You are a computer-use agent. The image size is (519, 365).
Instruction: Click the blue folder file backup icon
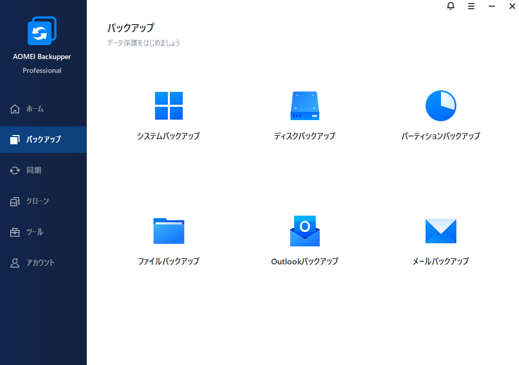coord(169,231)
